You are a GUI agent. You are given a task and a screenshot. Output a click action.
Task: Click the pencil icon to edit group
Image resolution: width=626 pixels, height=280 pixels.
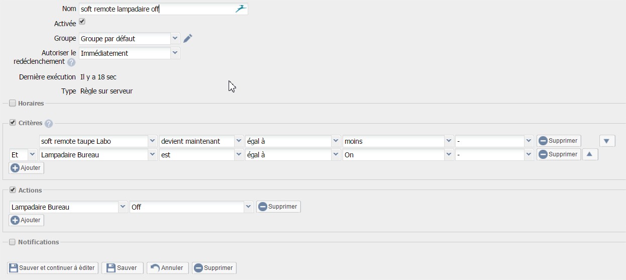(x=188, y=39)
